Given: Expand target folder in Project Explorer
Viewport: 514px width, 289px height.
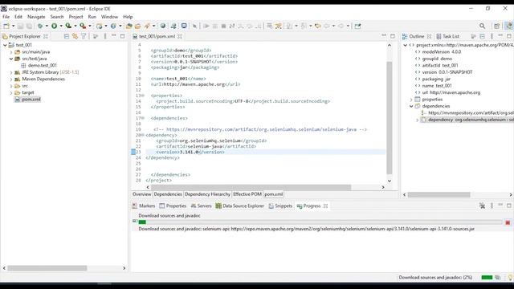Looking at the screenshot, I should 11,93.
